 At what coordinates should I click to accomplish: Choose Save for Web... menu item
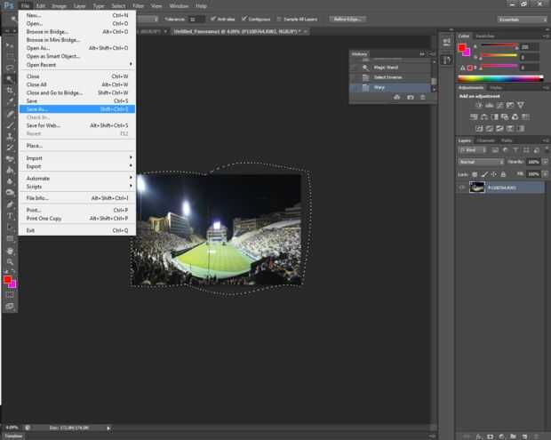pos(77,125)
